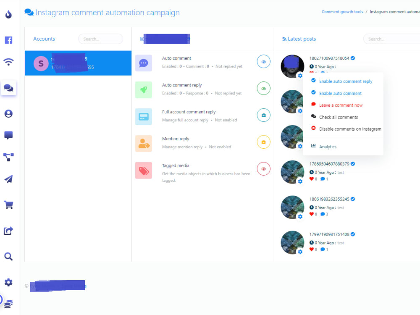Choose Leave a comment now

[x=341, y=105]
